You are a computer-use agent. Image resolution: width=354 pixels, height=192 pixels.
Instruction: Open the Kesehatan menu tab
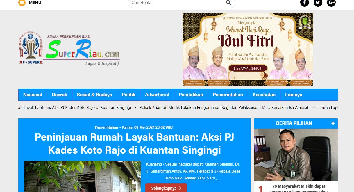pyautogui.click(x=264, y=95)
